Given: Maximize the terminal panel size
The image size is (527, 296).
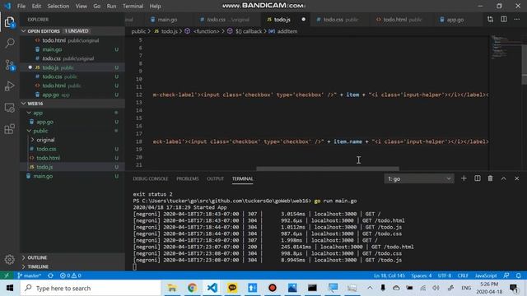Looking at the screenshot, I should 503,178.
